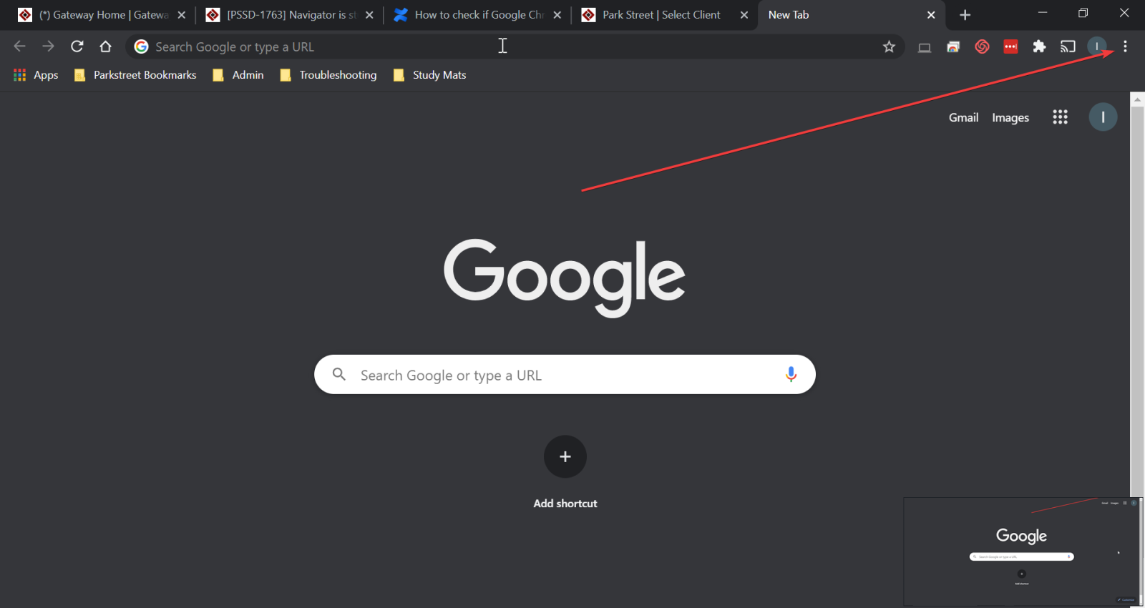Select the New Tab tab
The height and width of the screenshot is (608, 1145).
pos(852,15)
